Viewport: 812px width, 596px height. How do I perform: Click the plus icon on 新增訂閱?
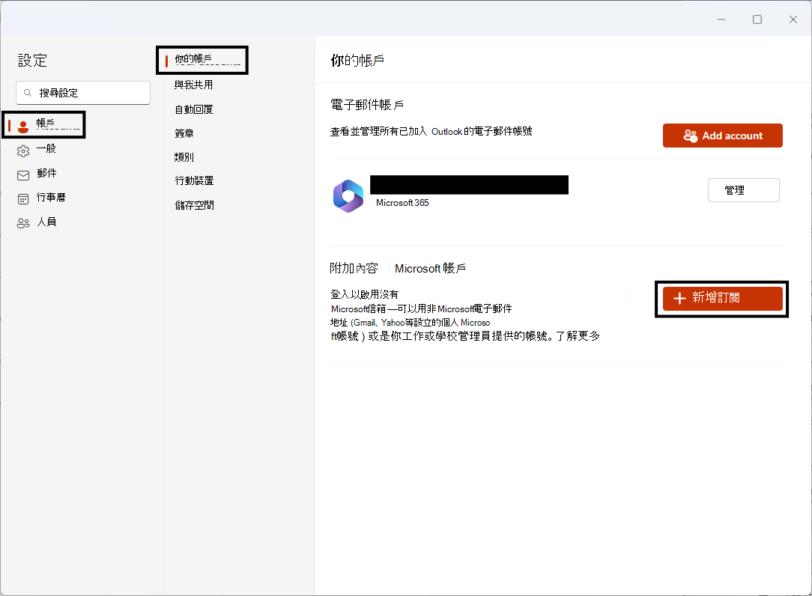(x=679, y=298)
